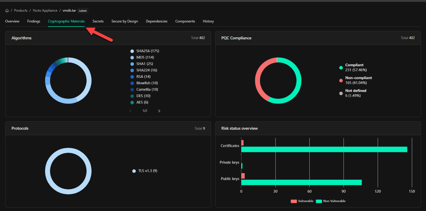
Task: Go to next algorithms legend page
Action: [x=159, y=111]
